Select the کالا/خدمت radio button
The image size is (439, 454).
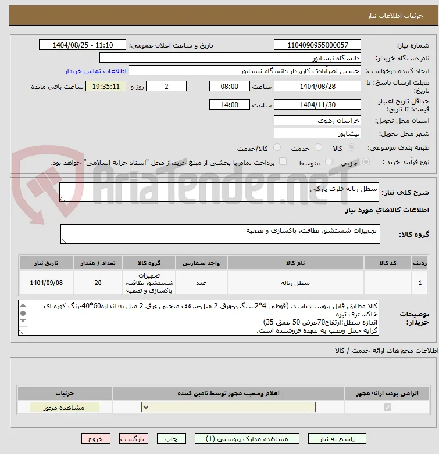(x=277, y=147)
